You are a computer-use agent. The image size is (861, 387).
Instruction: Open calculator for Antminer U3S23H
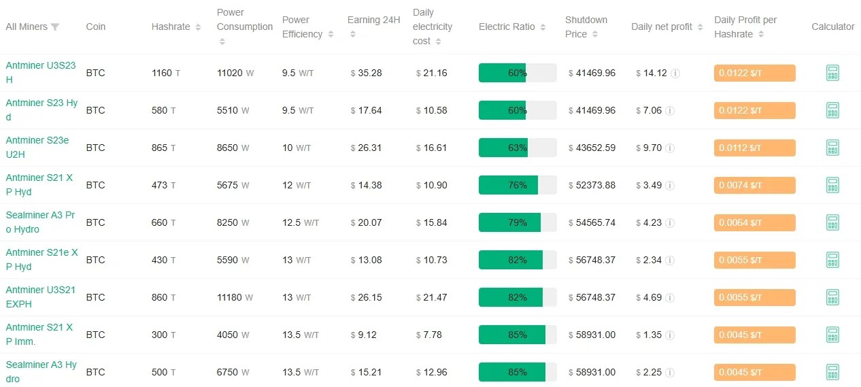pyautogui.click(x=832, y=73)
